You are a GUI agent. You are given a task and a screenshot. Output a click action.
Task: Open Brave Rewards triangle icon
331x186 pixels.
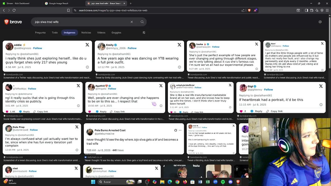(255, 10)
